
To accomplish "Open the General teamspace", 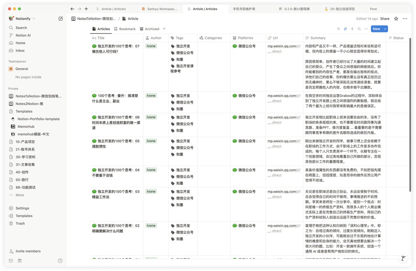I will (22, 69).
